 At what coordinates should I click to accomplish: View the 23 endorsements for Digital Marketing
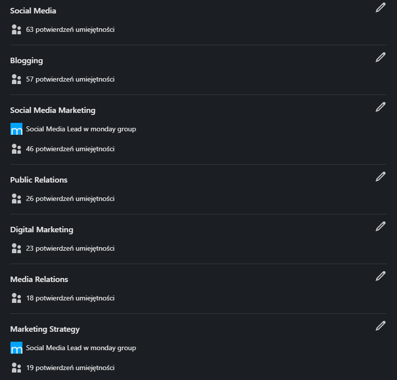coord(70,248)
